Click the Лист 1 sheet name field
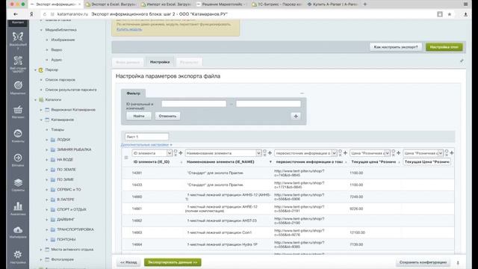 pyautogui.click(x=146, y=137)
